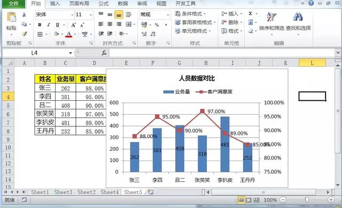The height and width of the screenshot is (208, 342).
Task: Click the zoom out minus button
Action: point(283,199)
